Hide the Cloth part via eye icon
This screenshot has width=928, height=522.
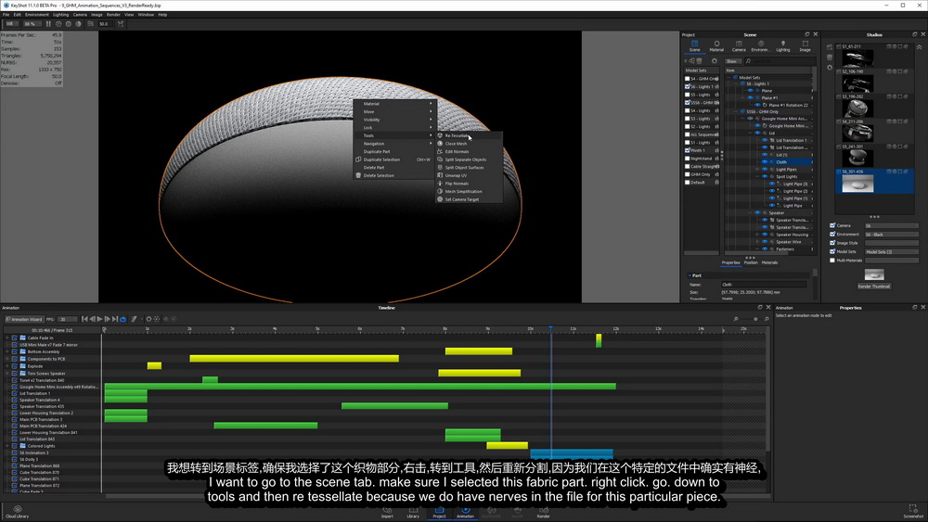point(765,162)
